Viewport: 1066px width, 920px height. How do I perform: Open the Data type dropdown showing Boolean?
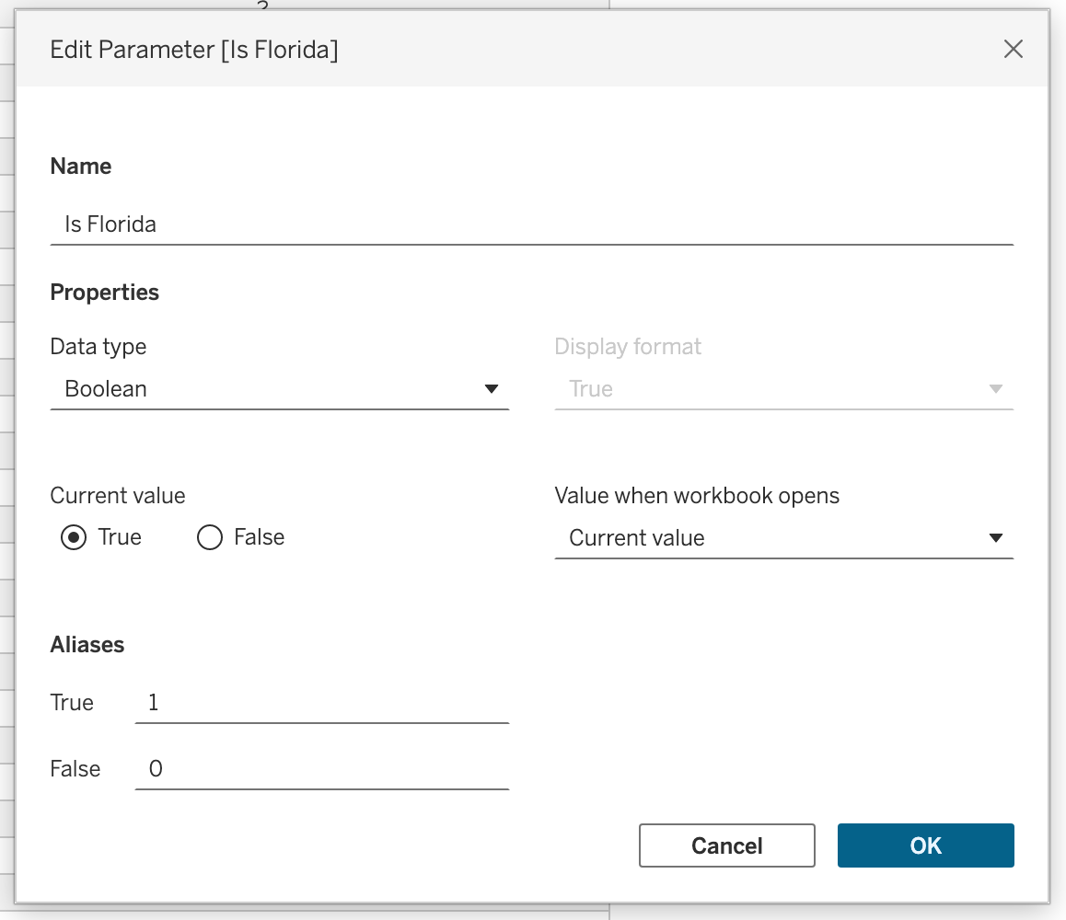click(x=279, y=389)
